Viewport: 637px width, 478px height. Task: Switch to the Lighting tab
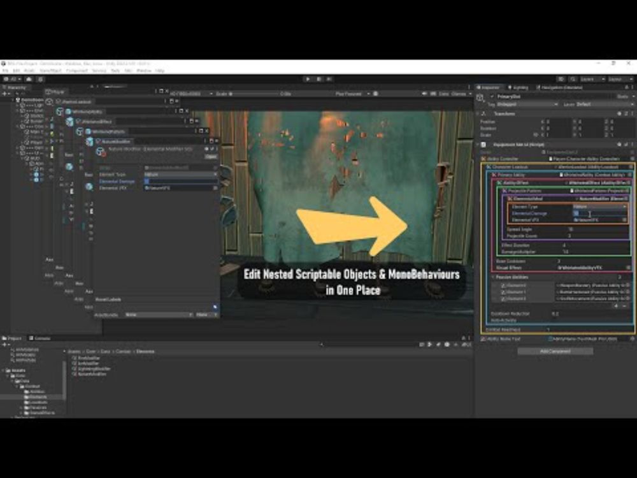[518, 87]
